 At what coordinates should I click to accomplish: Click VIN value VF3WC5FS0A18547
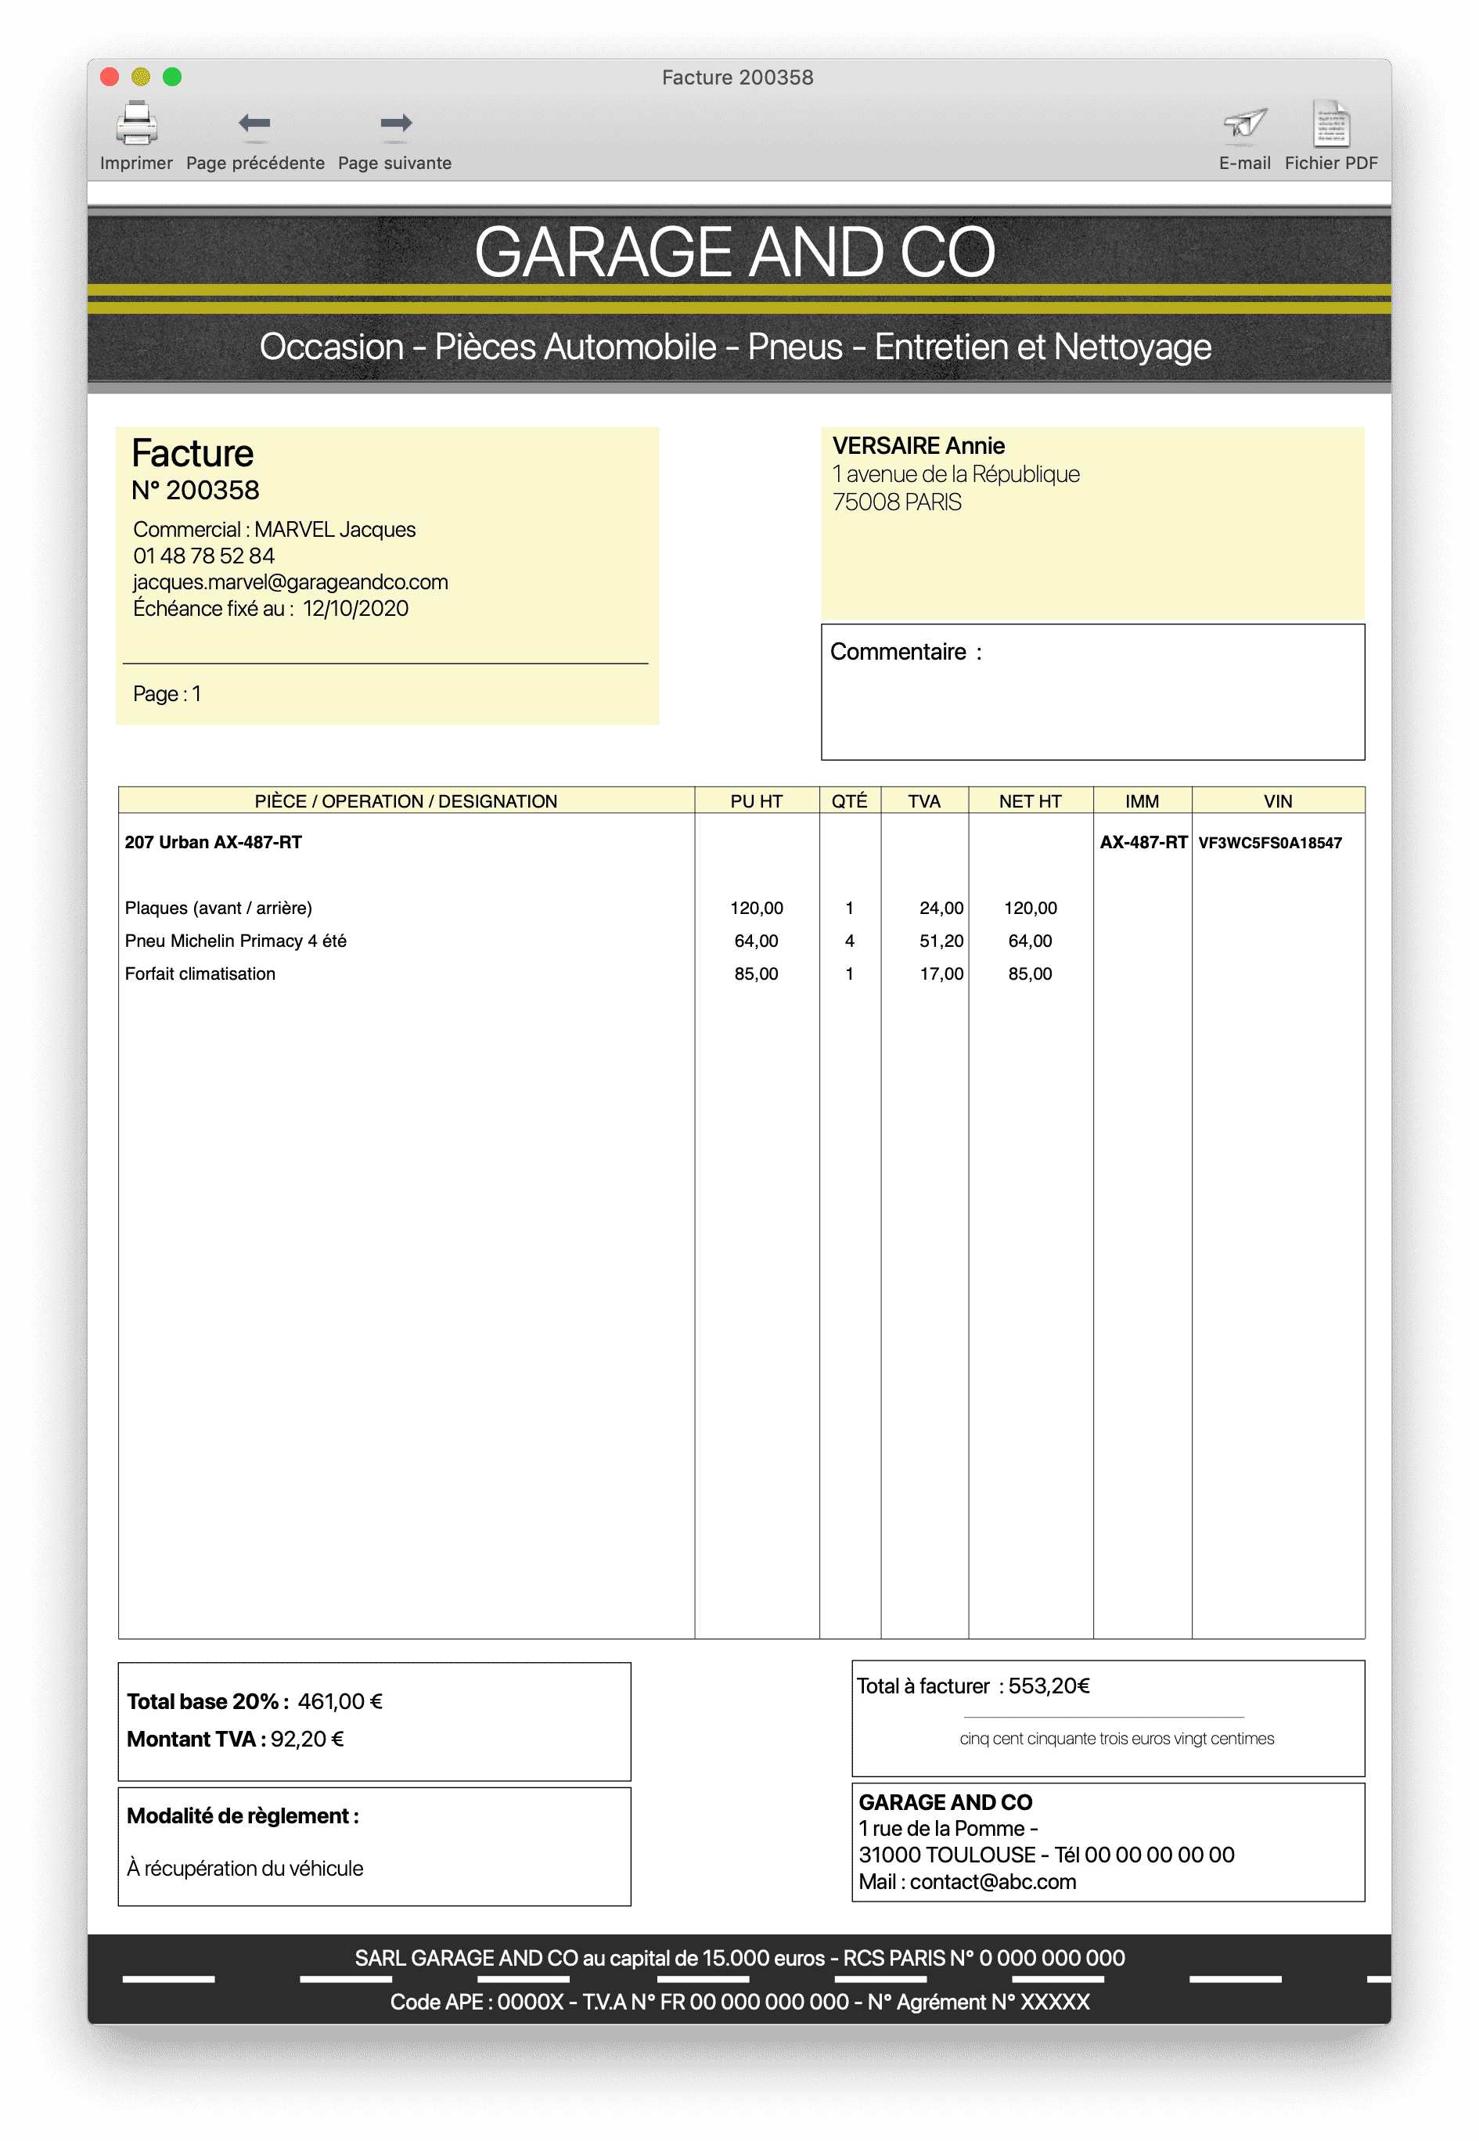point(1269,843)
